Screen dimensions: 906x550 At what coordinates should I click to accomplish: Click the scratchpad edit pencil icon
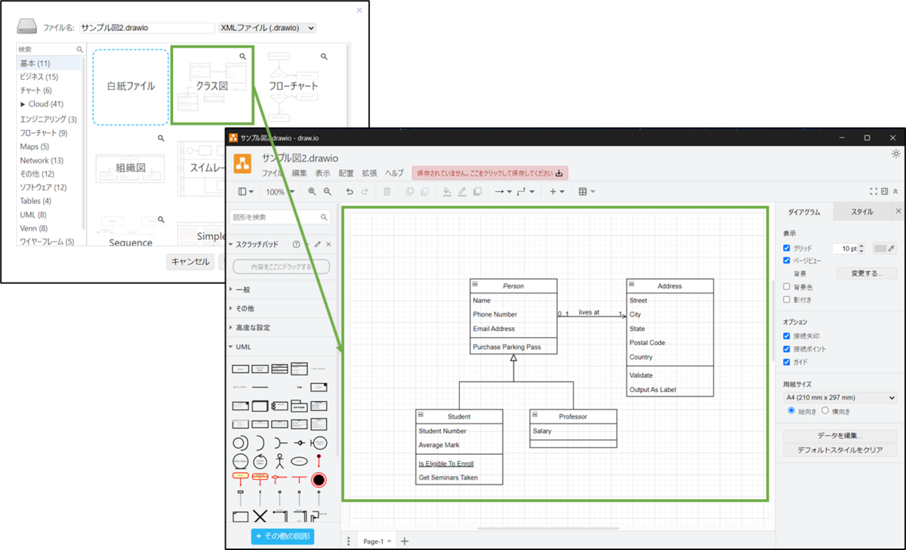pyautogui.click(x=318, y=245)
